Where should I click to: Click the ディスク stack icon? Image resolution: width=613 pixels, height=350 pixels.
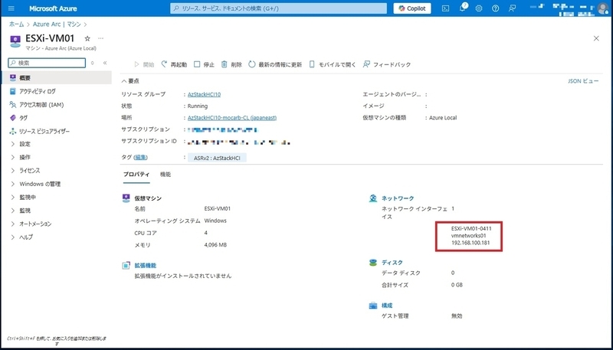pyautogui.click(x=373, y=263)
